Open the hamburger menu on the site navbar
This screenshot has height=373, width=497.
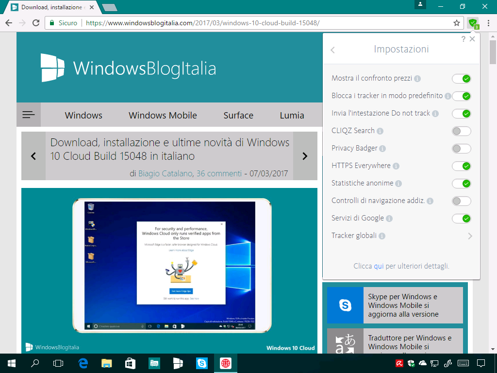point(29,115)
